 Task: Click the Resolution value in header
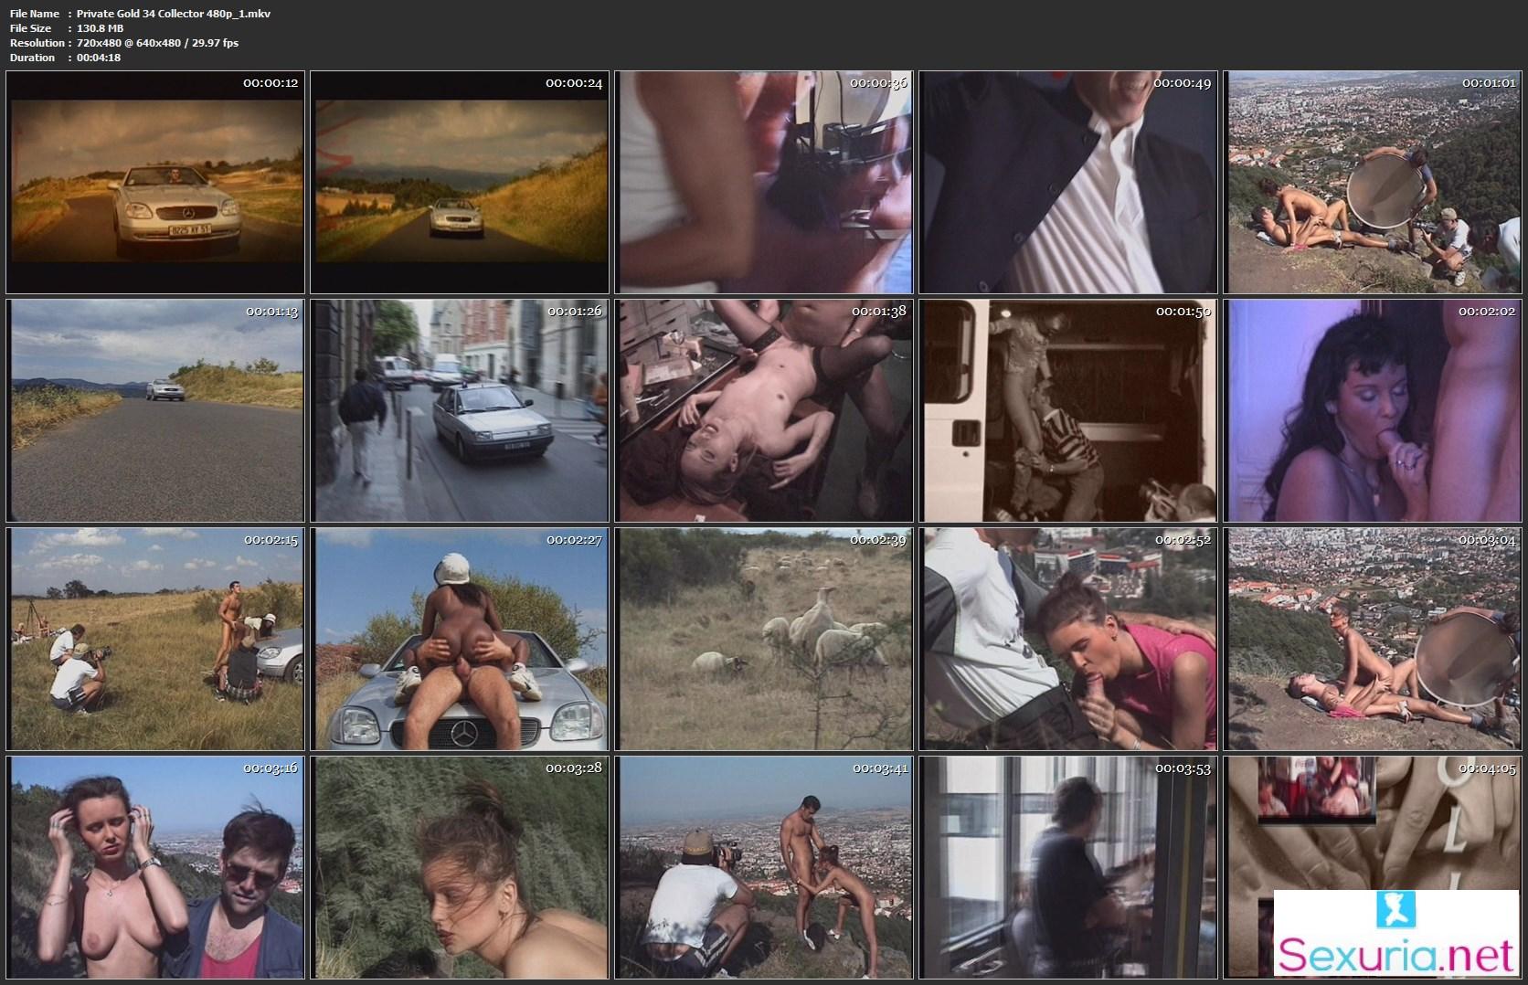157,43
